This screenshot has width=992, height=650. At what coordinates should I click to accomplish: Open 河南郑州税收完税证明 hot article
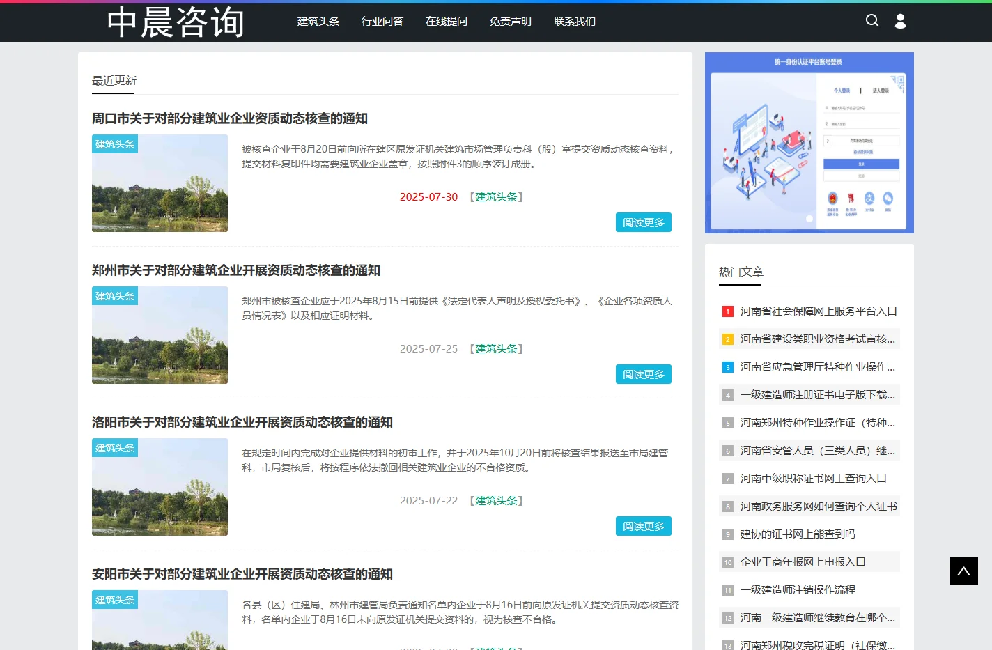click(x=818, y=644)
